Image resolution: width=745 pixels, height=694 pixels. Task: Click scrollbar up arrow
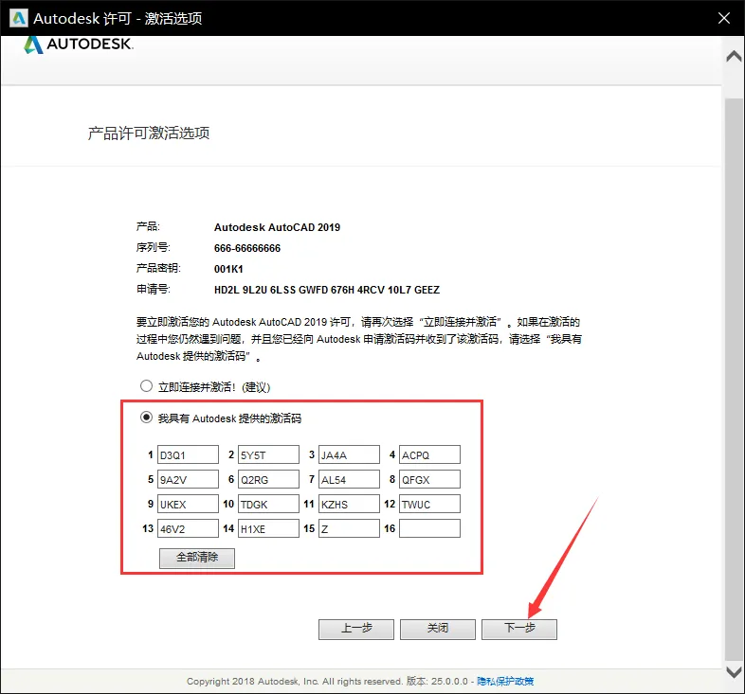tap(734, 57)
